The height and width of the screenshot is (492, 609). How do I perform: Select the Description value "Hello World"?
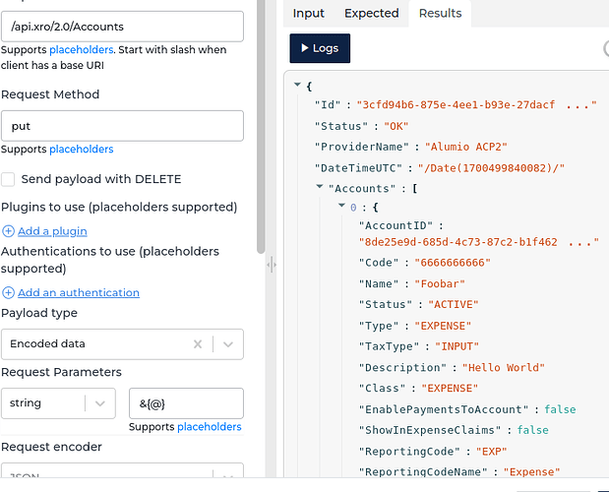[504, 368]
